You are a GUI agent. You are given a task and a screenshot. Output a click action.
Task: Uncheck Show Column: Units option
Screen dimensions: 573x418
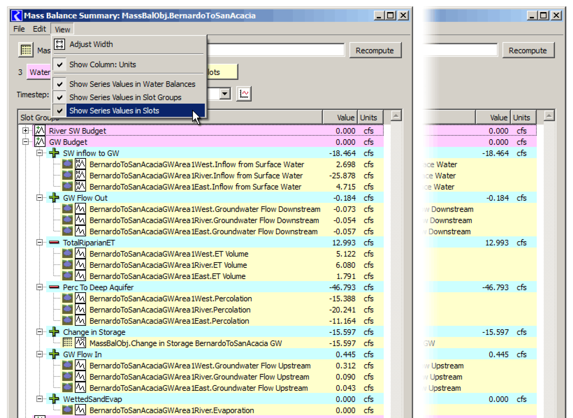tap(103, 65)
